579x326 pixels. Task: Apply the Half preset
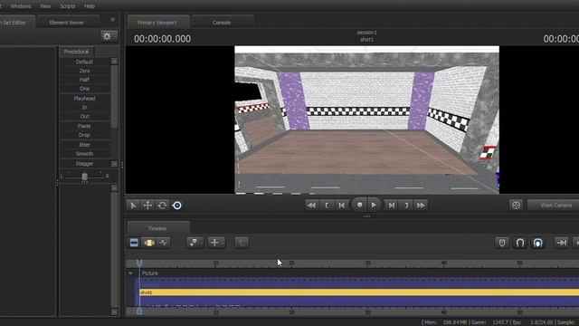(x=84, y=80)
